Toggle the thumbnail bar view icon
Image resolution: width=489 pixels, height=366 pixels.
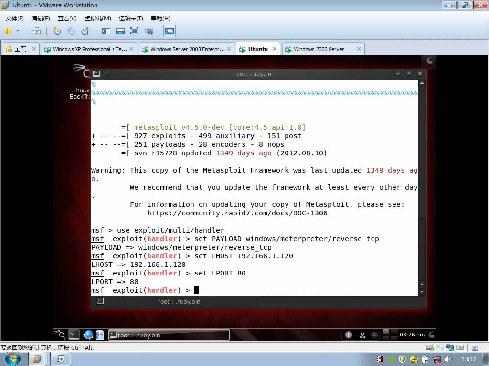[x=120, y=31]
